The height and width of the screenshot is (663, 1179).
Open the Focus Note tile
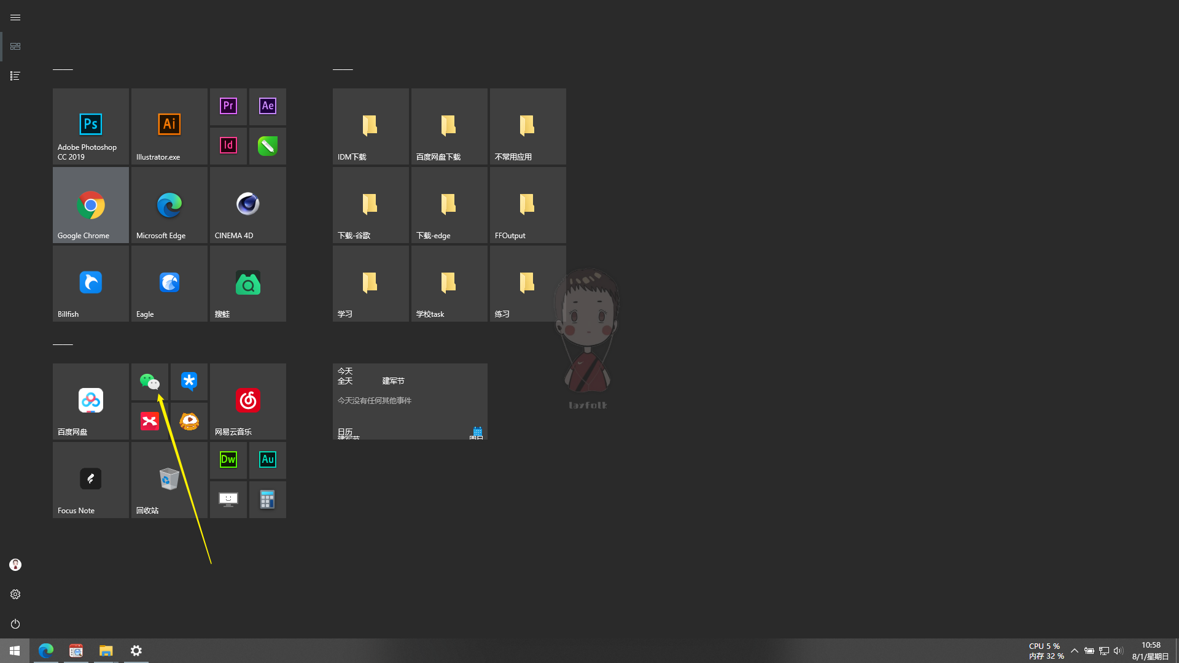pos(90,479)
